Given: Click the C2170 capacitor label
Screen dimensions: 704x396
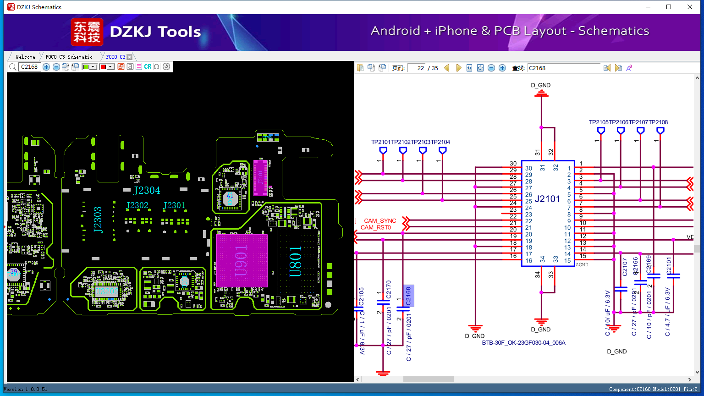Looking at the screenshot, I should click(x=389, y=290).
